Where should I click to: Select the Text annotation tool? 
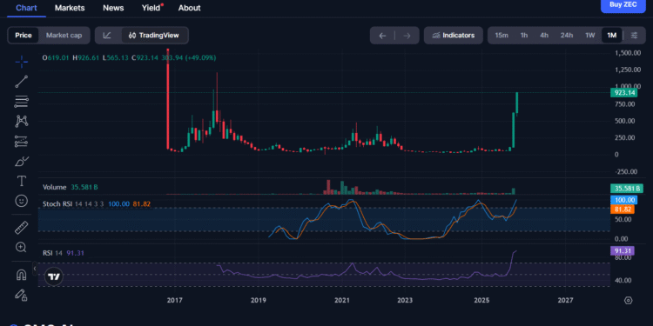tap(21, 181)
